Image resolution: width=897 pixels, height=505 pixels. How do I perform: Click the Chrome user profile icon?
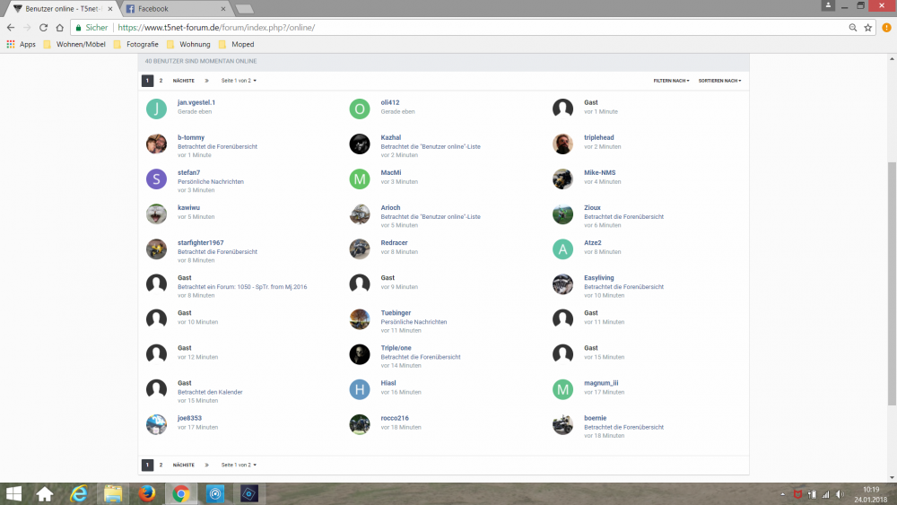click(828, 5)
